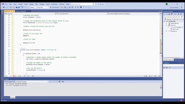Select the Output tab at the bottom
The image size is (185, 104).
13,97
